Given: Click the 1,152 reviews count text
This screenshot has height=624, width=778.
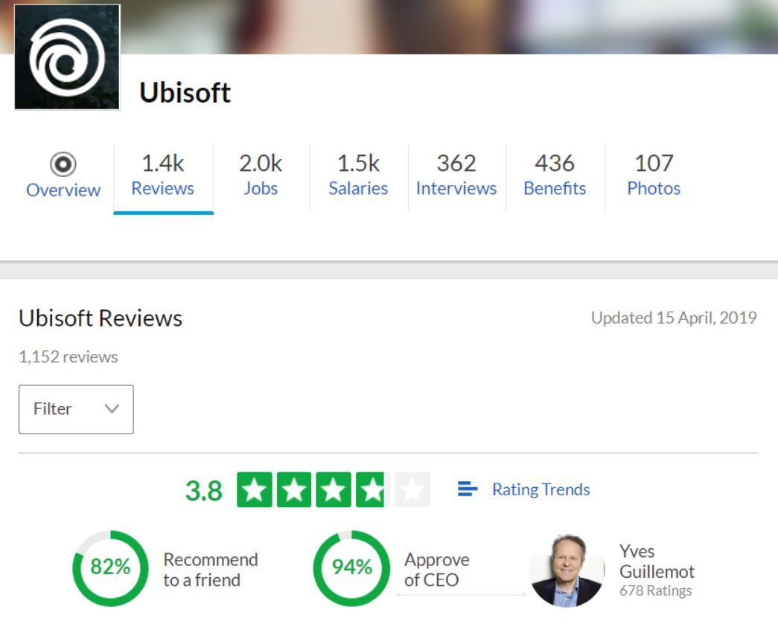Looking at the screenshot, I should pyautogui.click(x=68, y=357).
